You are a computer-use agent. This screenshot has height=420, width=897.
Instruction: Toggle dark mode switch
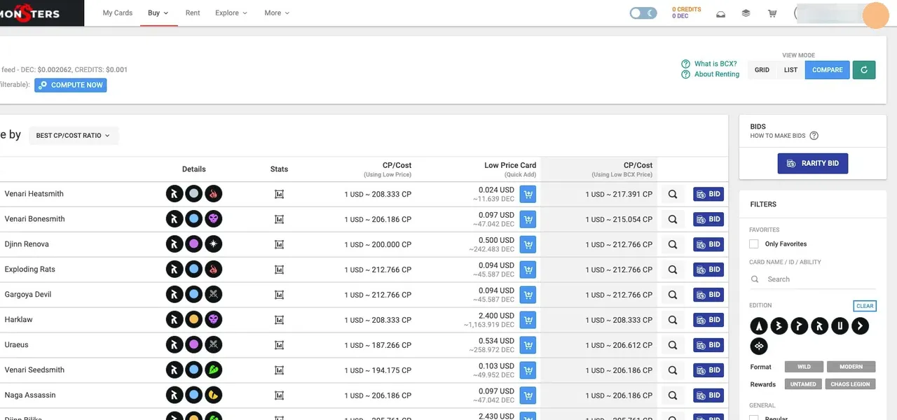pyautogui.click(x=643, y=13)
